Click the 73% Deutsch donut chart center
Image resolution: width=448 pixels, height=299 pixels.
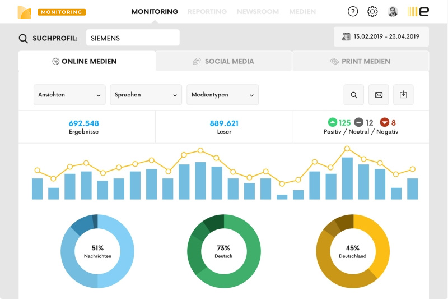[223, 251]
